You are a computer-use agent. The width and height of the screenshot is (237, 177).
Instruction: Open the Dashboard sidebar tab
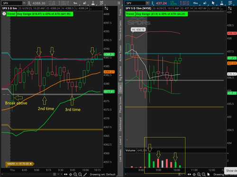click(120, 124)
